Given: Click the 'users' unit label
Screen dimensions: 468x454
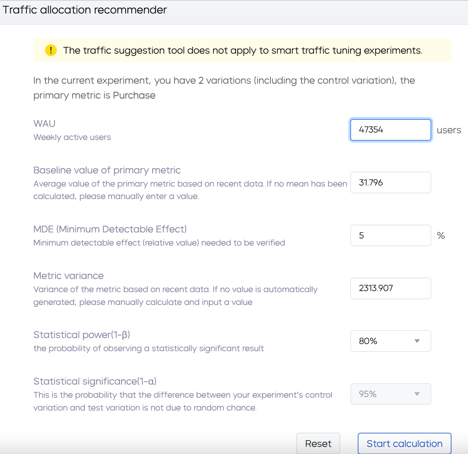Looking at the screenshot, I should point(449,130).
